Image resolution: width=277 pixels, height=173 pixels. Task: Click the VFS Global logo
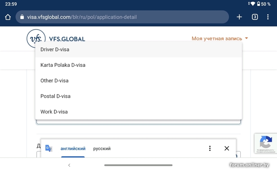[56, 38]
